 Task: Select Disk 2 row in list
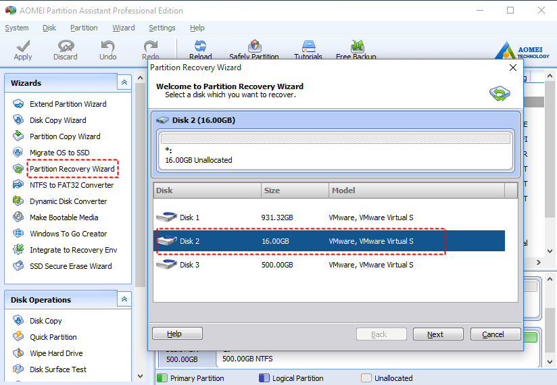coord(329,241)
